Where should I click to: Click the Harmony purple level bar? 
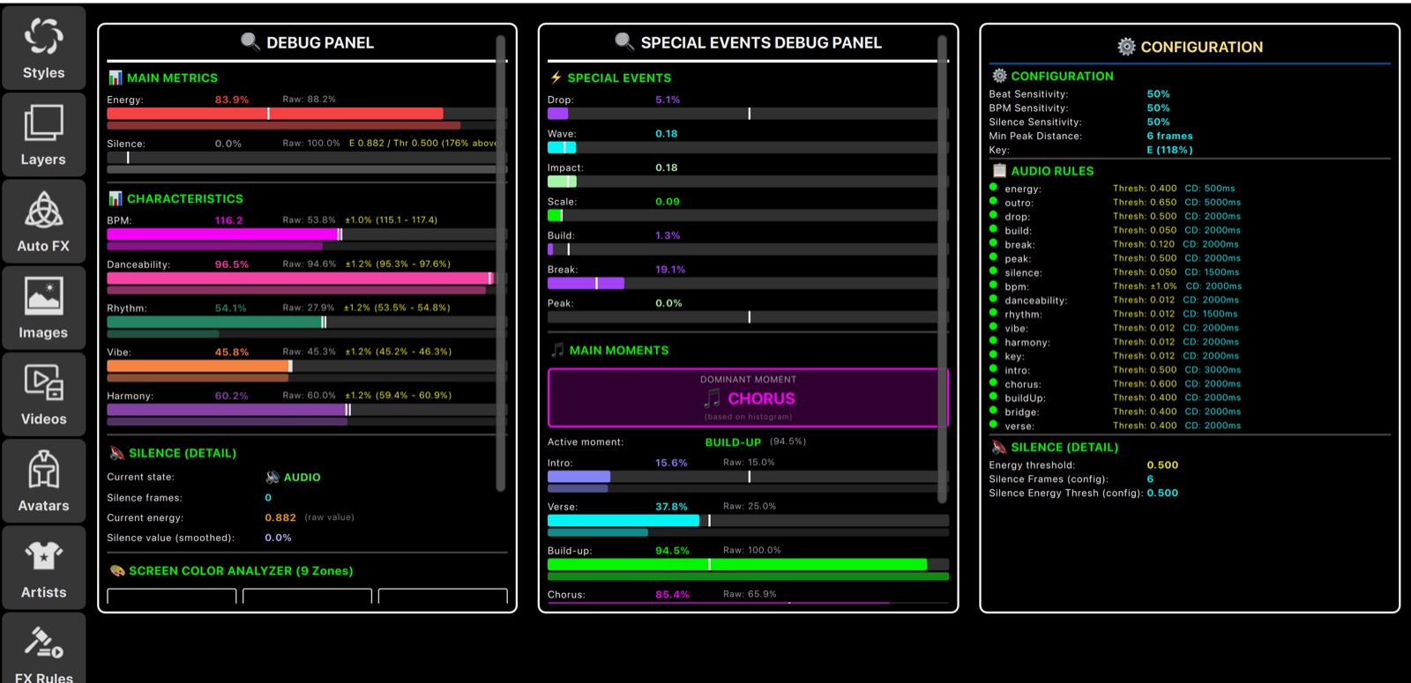click(307, 410)
